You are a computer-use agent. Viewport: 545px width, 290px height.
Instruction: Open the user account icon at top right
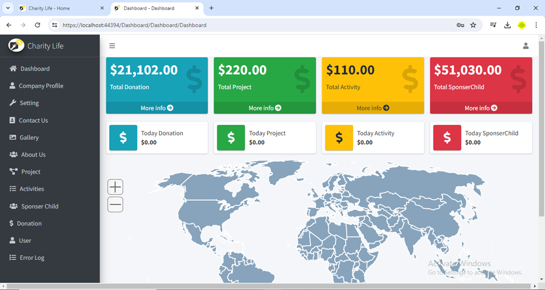(x=525, y=46)
